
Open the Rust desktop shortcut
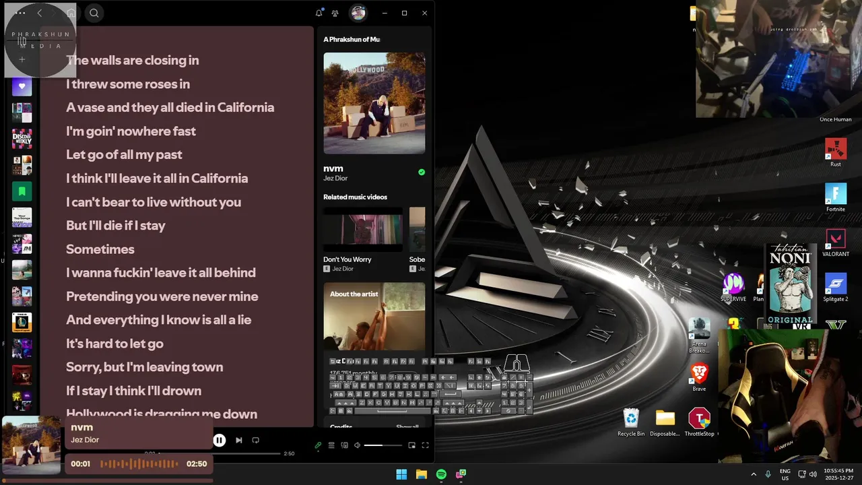pos(836,152)
